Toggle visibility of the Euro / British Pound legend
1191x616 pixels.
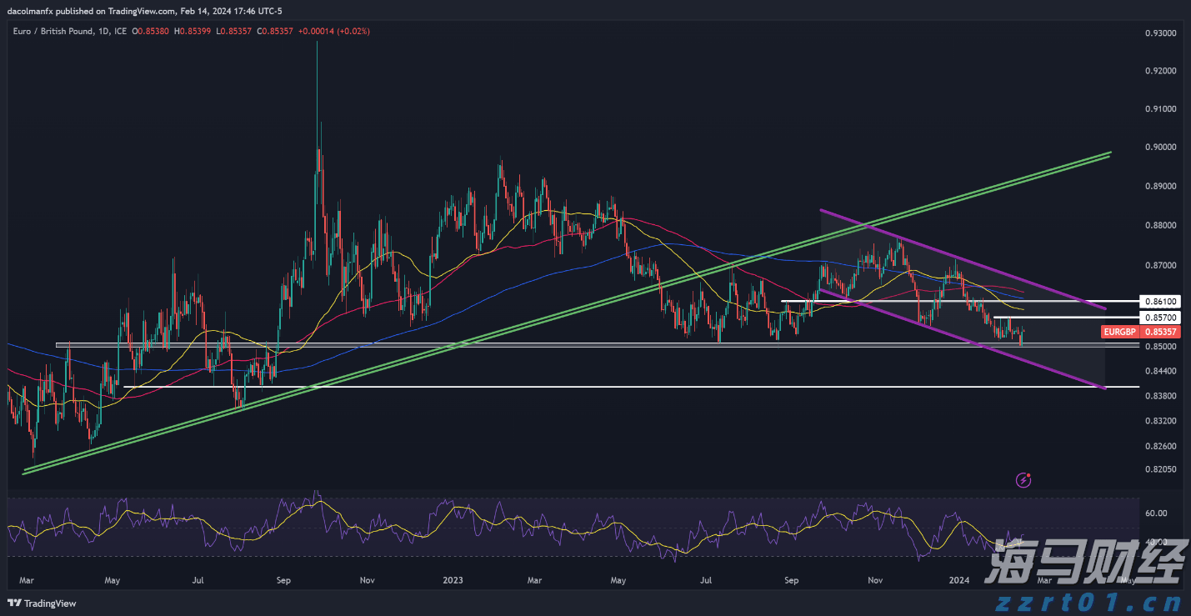pyautogui.click(x=53, y=31)
